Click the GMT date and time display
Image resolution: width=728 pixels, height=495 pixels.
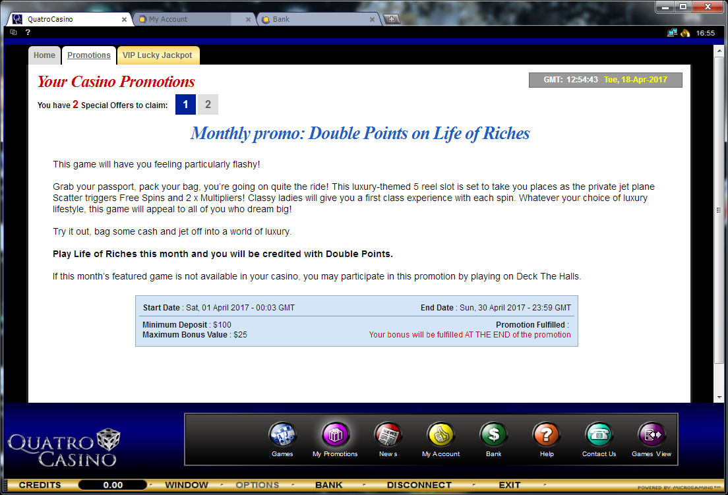[605, 80]
